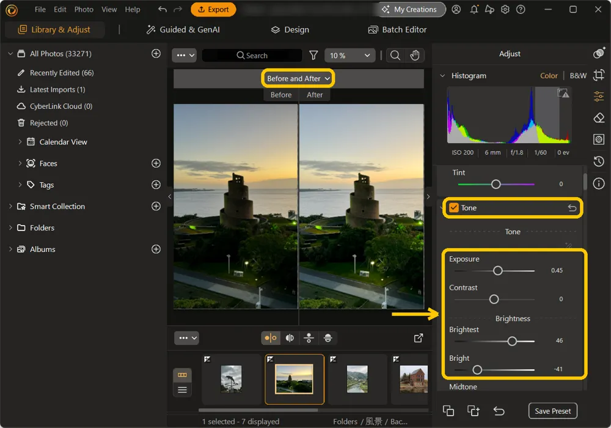Image resolution: width=611 pixels, height=428 pixels.
Task: Enable side-by-side compare view
Action: [x=271, y=338]
